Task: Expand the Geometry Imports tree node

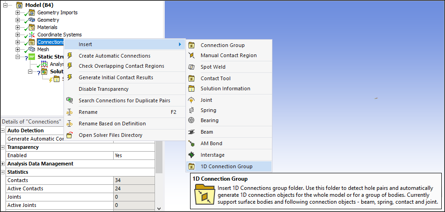Action: coord(18,12)
